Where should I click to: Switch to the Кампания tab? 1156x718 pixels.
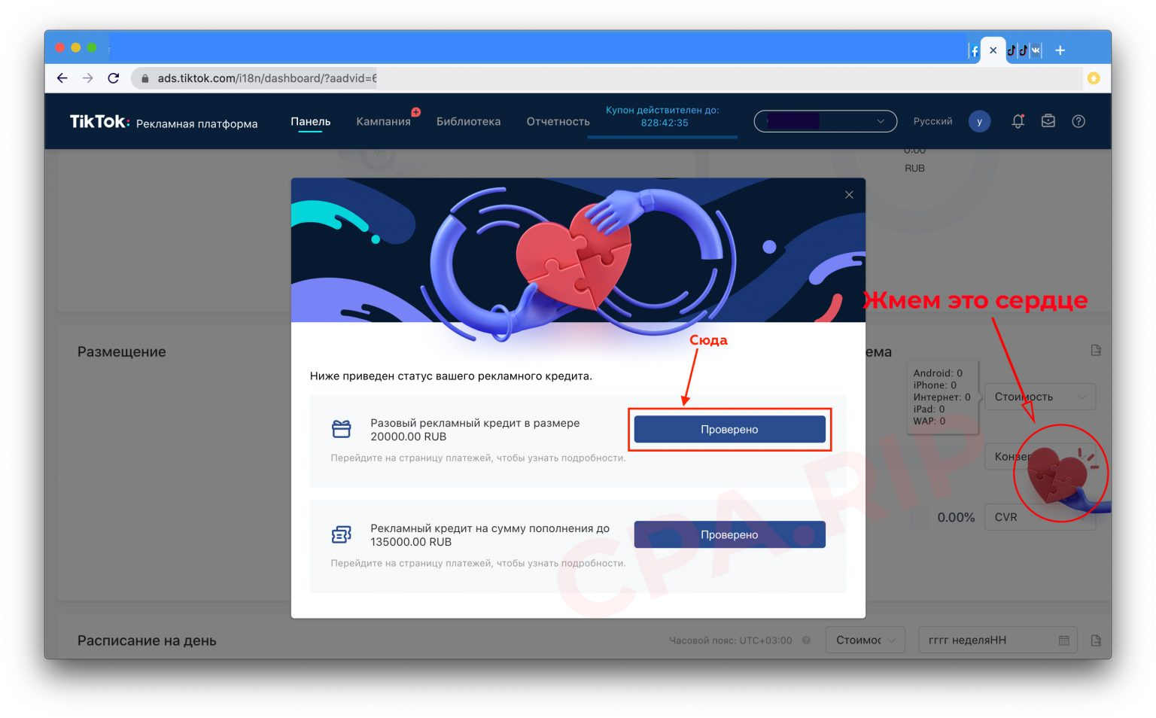[383, 121]
